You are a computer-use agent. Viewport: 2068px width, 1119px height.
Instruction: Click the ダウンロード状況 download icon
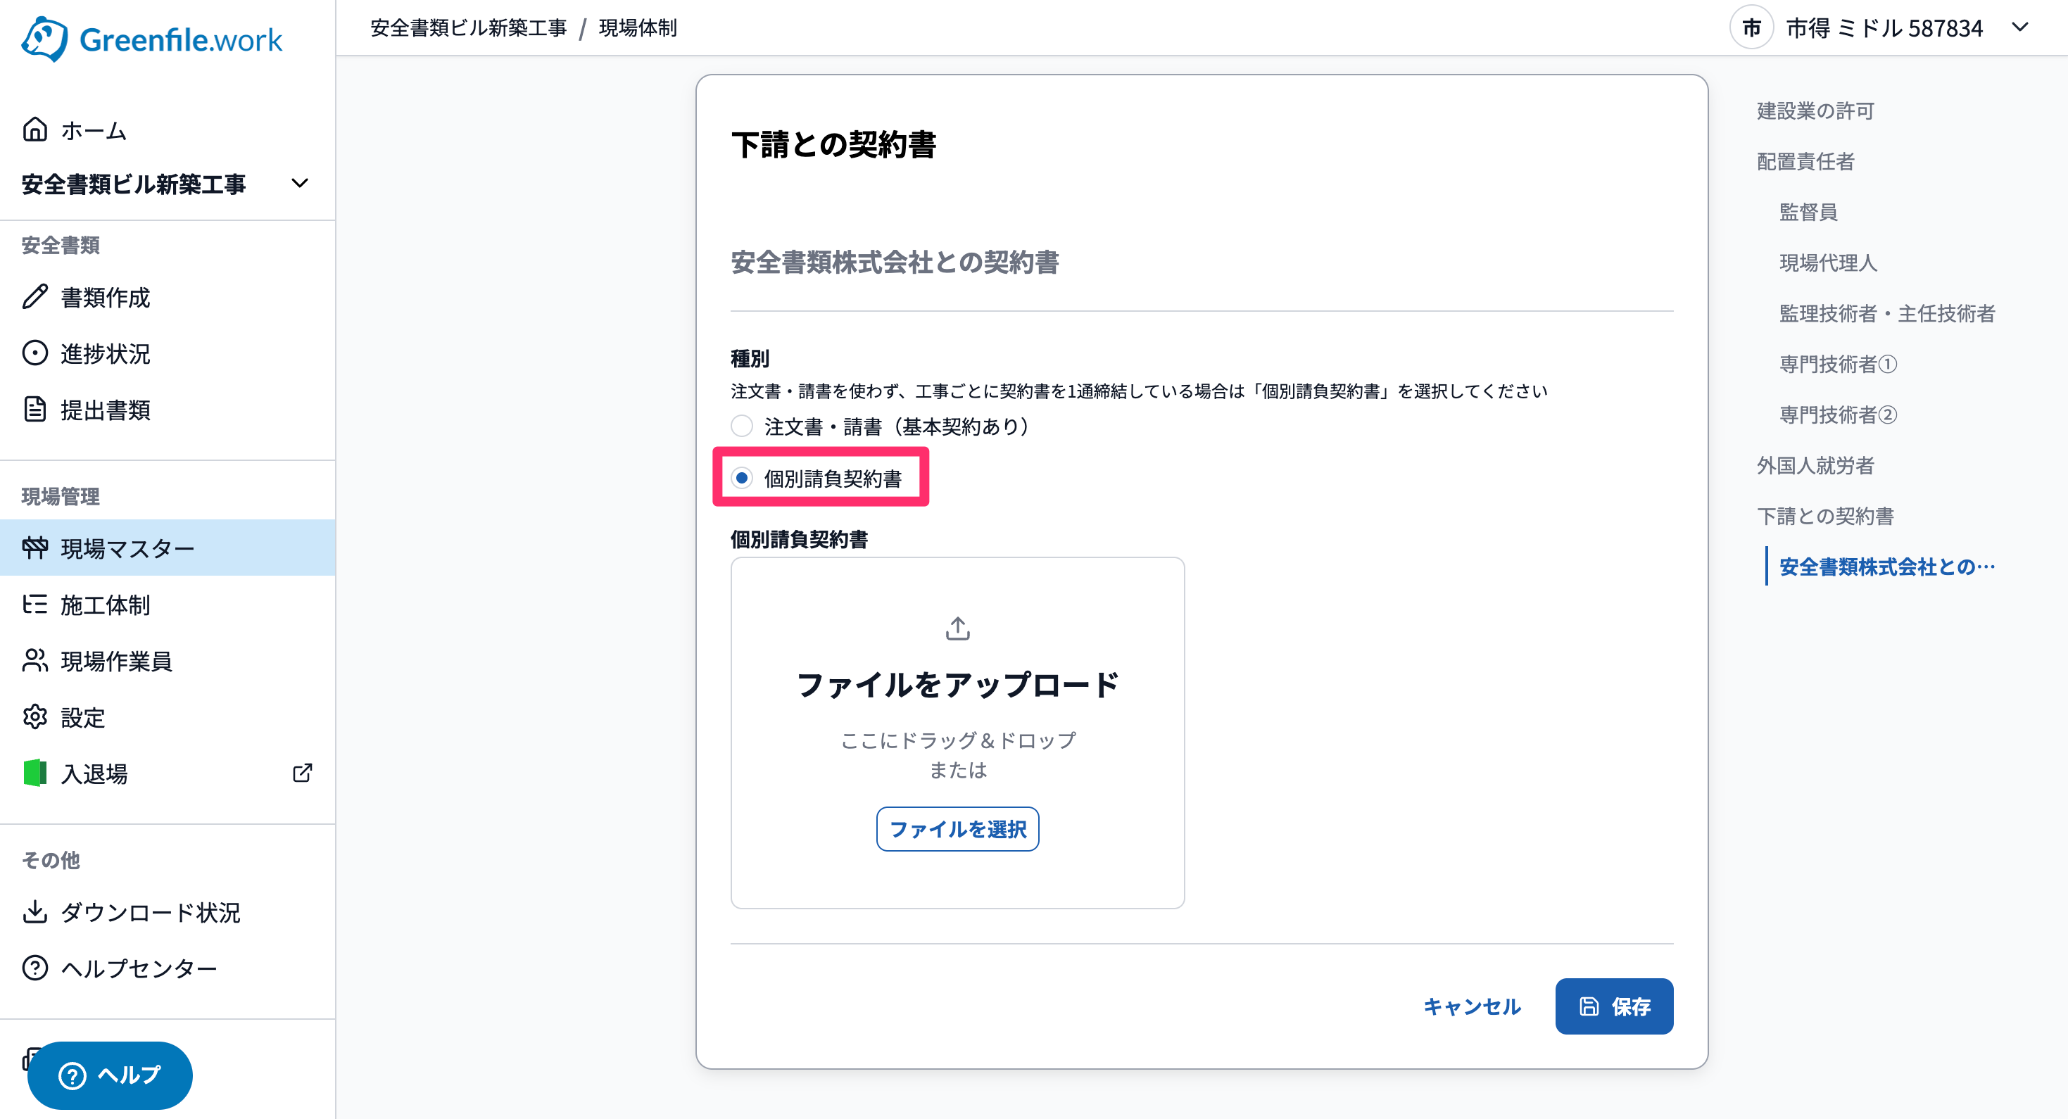[x=35, y=912]
